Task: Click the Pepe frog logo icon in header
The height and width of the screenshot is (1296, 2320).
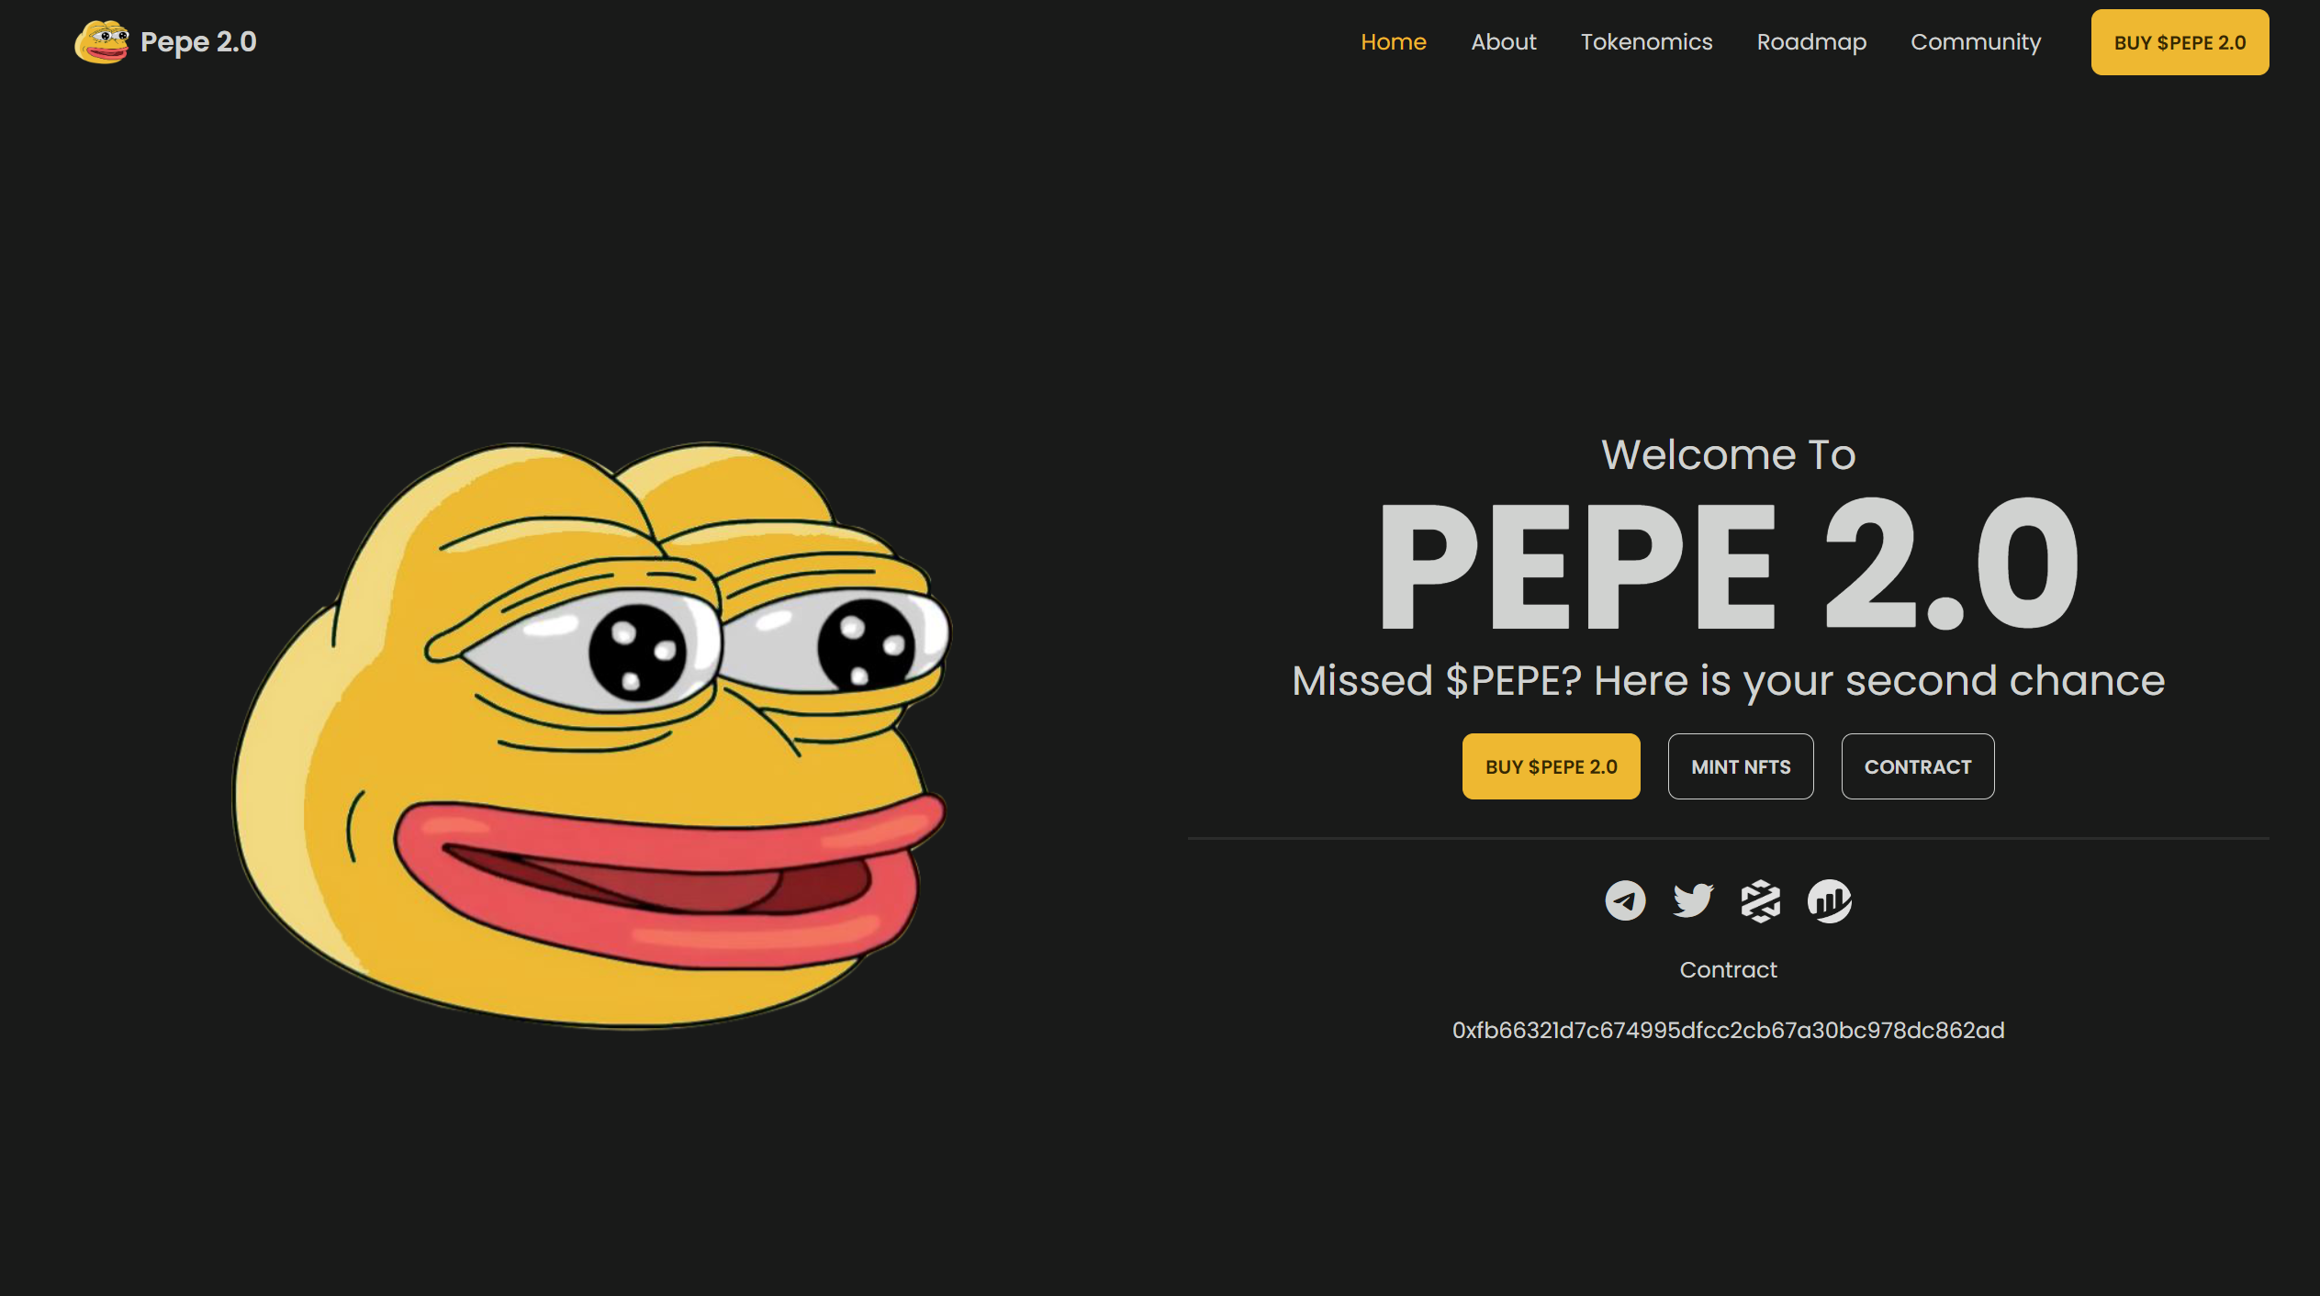Action: tap(102, 42)
